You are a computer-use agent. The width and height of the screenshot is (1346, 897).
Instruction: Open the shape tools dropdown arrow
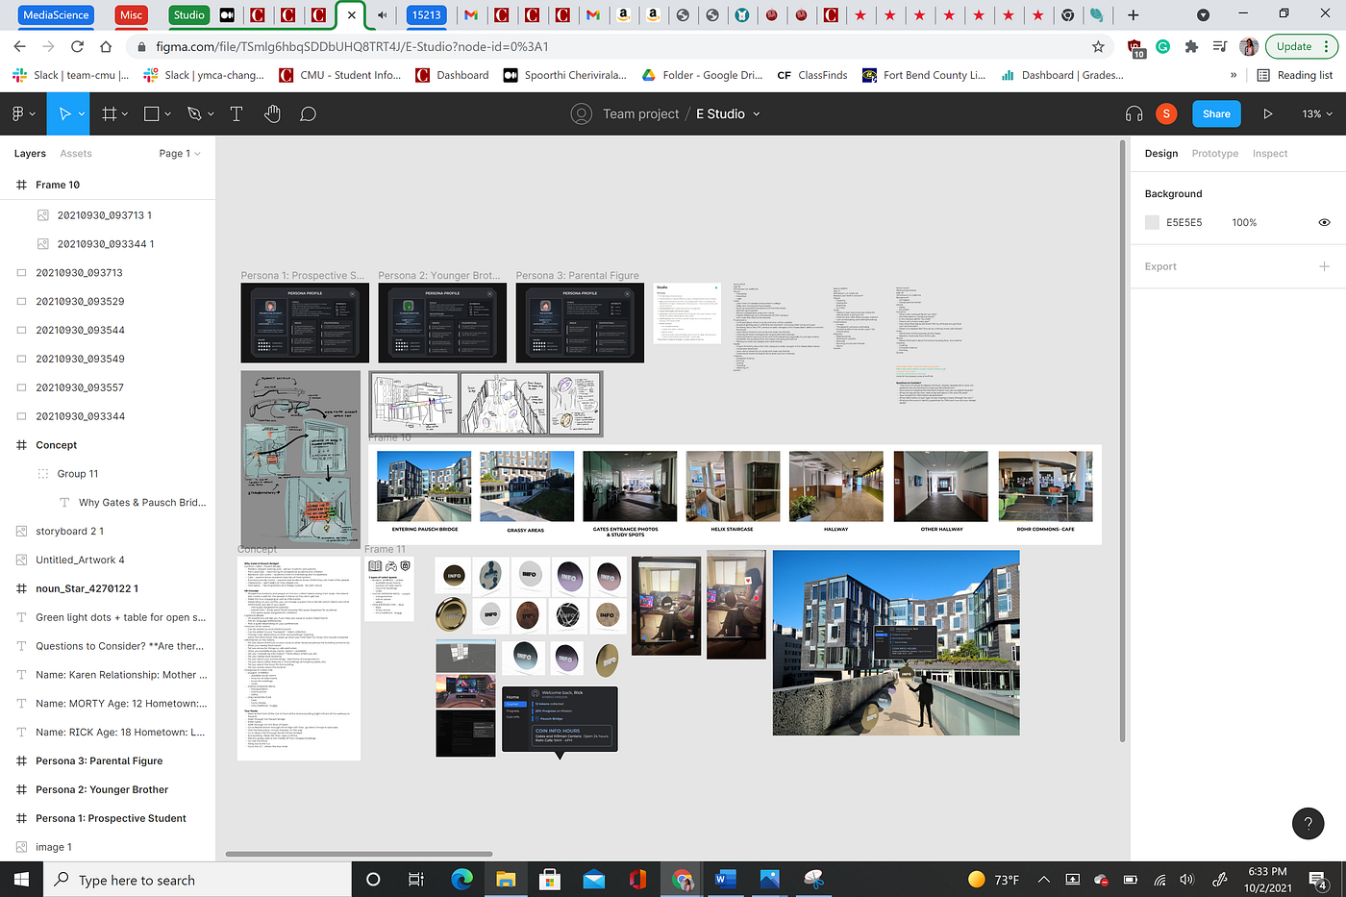[168, 113]
